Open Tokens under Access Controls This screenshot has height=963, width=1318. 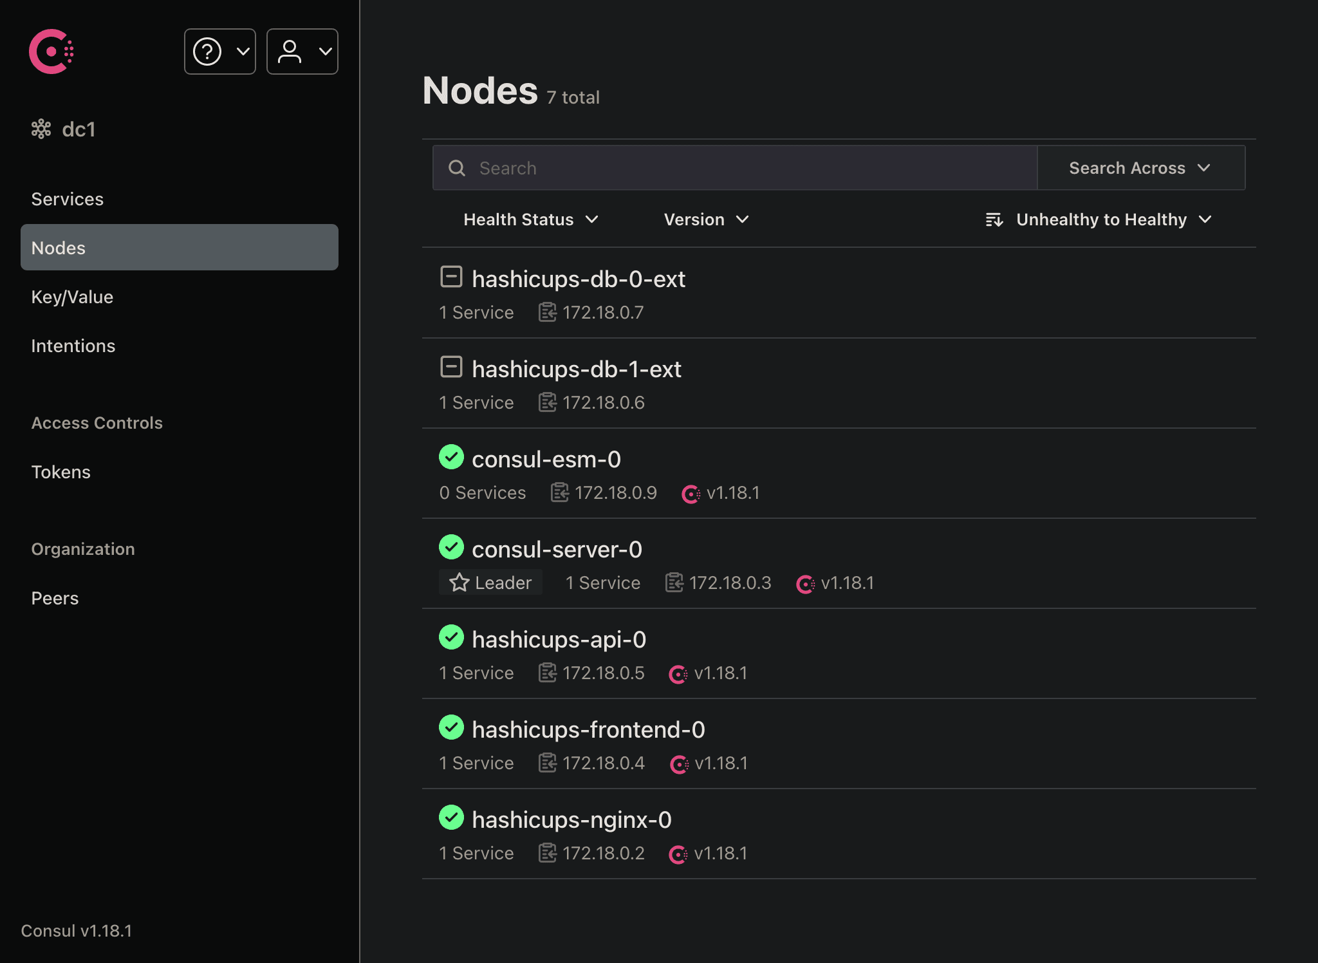(x=61, y=472)
